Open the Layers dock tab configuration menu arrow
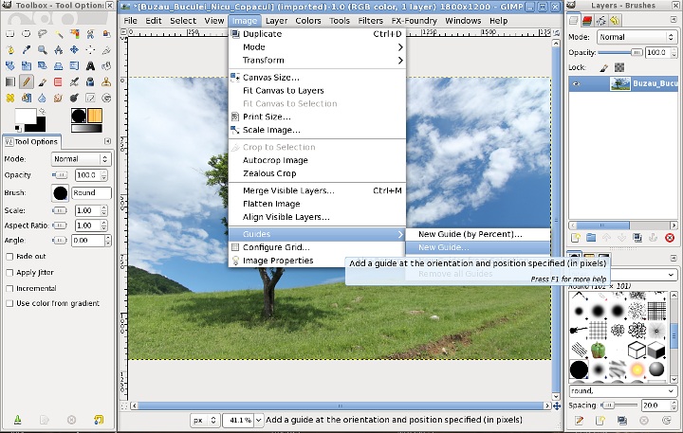The width and height of the screenshot is (683, 433). [x=674, y=20]
